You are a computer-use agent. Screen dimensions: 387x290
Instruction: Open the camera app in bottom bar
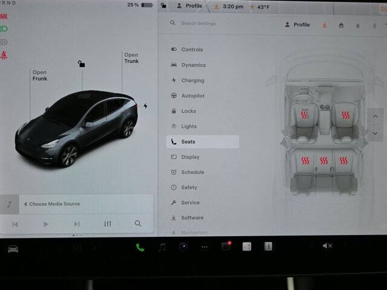pyautogui.click(x=183, y=246)
